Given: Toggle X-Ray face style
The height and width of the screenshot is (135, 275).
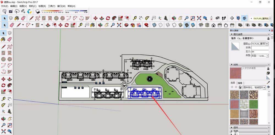Looking at the screenshot, I should pyautogui.click(x=154, y=25).
